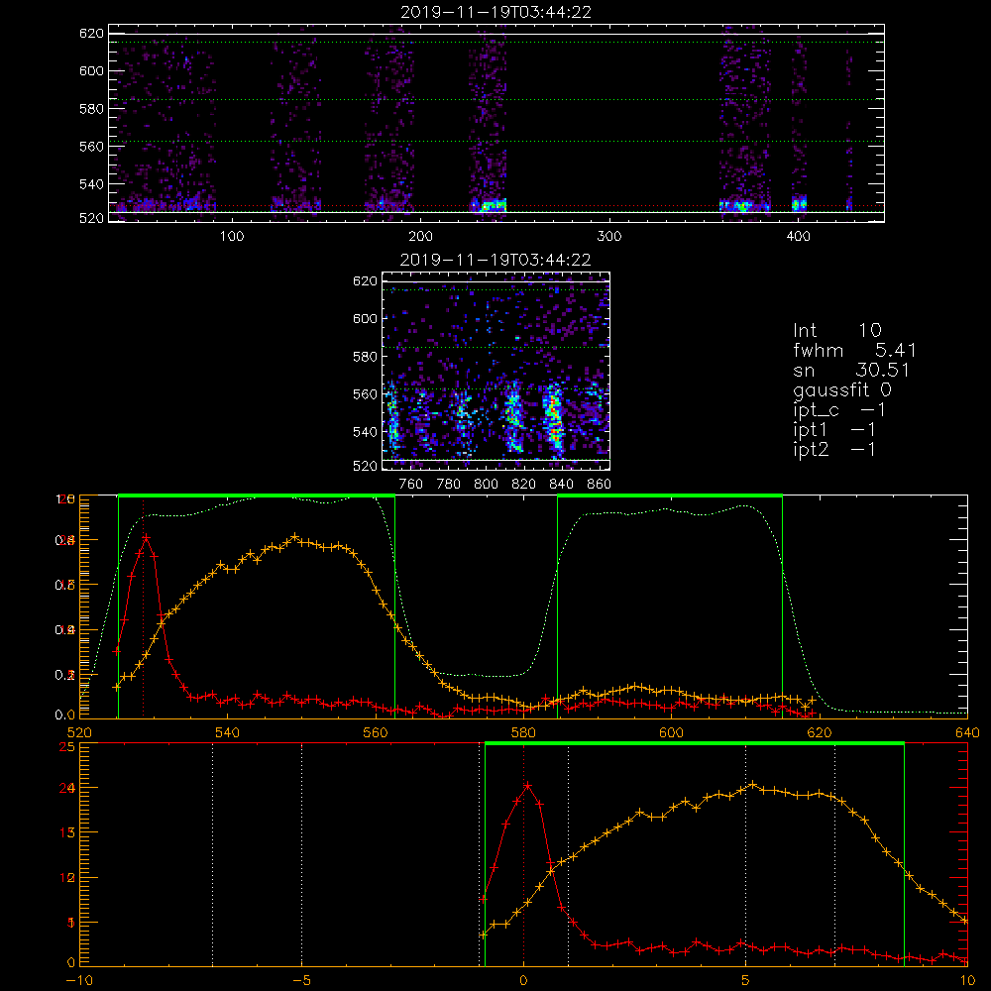Click x-axis label 560 on the profile plot
The height and width of the screenshot is (991, 991).
click(x=376, y=732)
